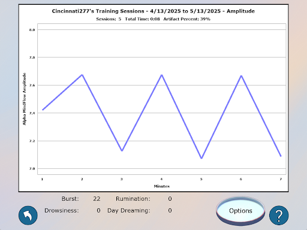Screen dimensions: 307x230
Task: Click the Alpha MindFlow Amplitude axis label
Action: (25, 99)
